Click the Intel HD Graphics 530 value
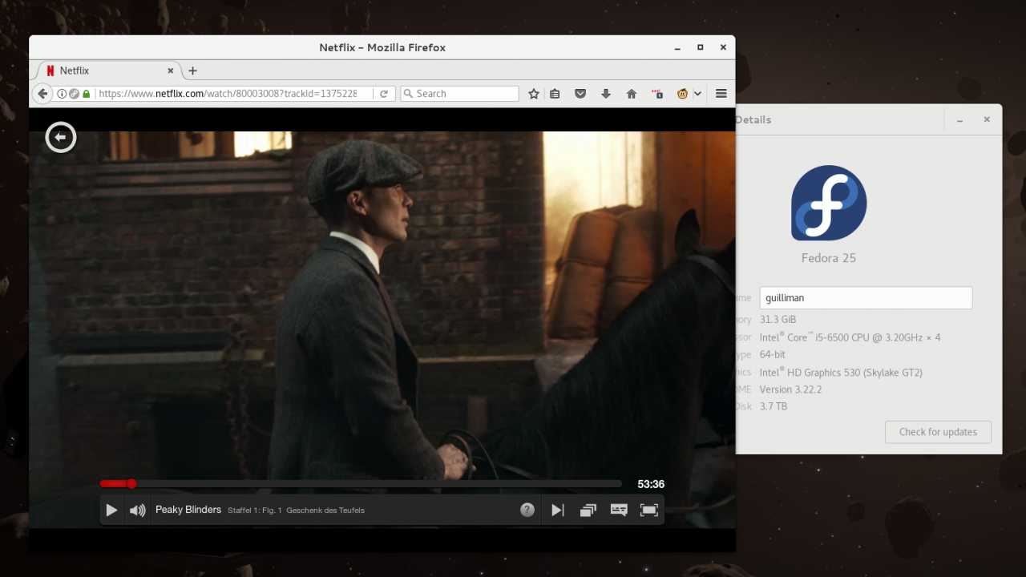The height and width of the screenshot is (577, 1026). click(841, 372)
